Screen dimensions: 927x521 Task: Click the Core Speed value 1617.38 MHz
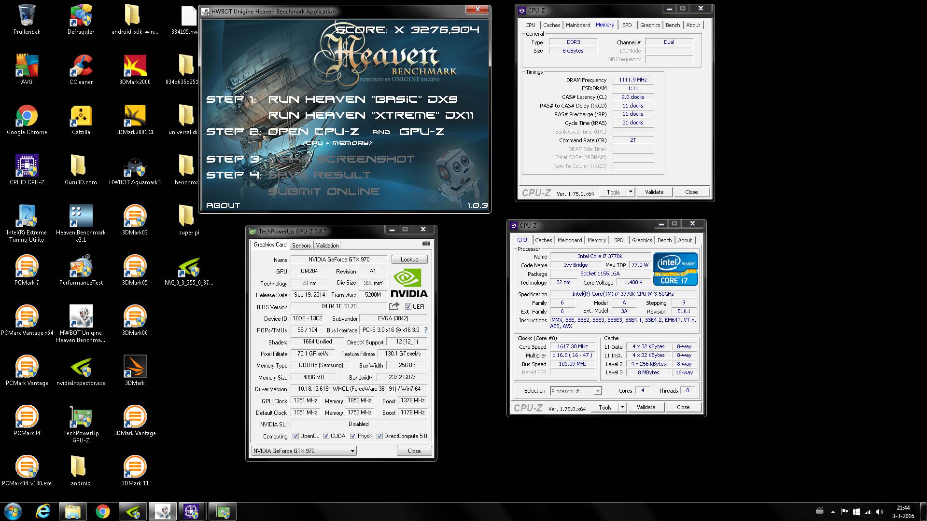coord(573,346)
